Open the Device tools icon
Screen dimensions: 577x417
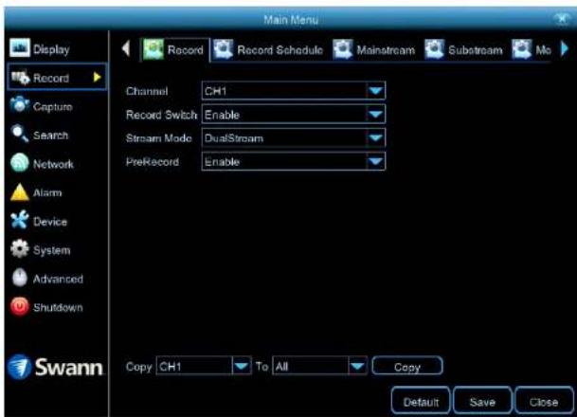point(20,220)
